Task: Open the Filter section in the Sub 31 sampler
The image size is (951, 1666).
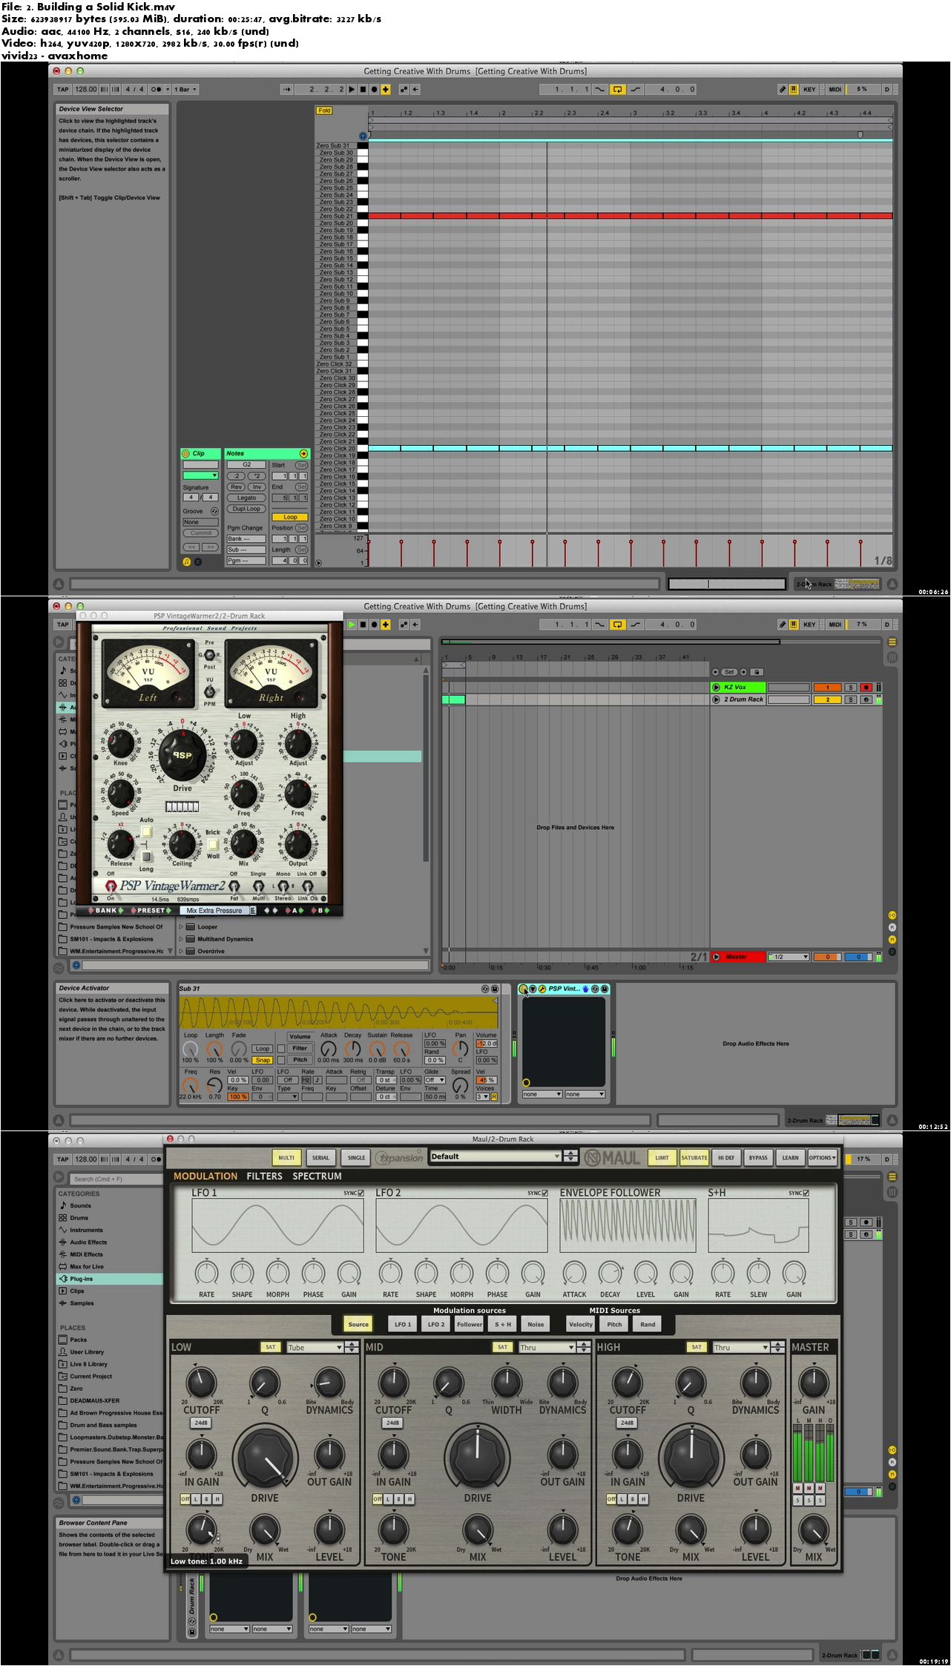Action: 300,1048
